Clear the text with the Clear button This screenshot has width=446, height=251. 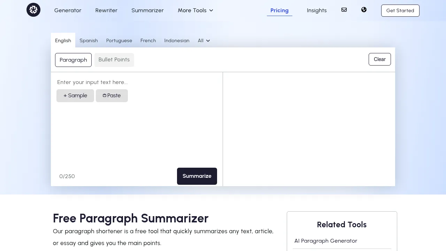(379, 59)
